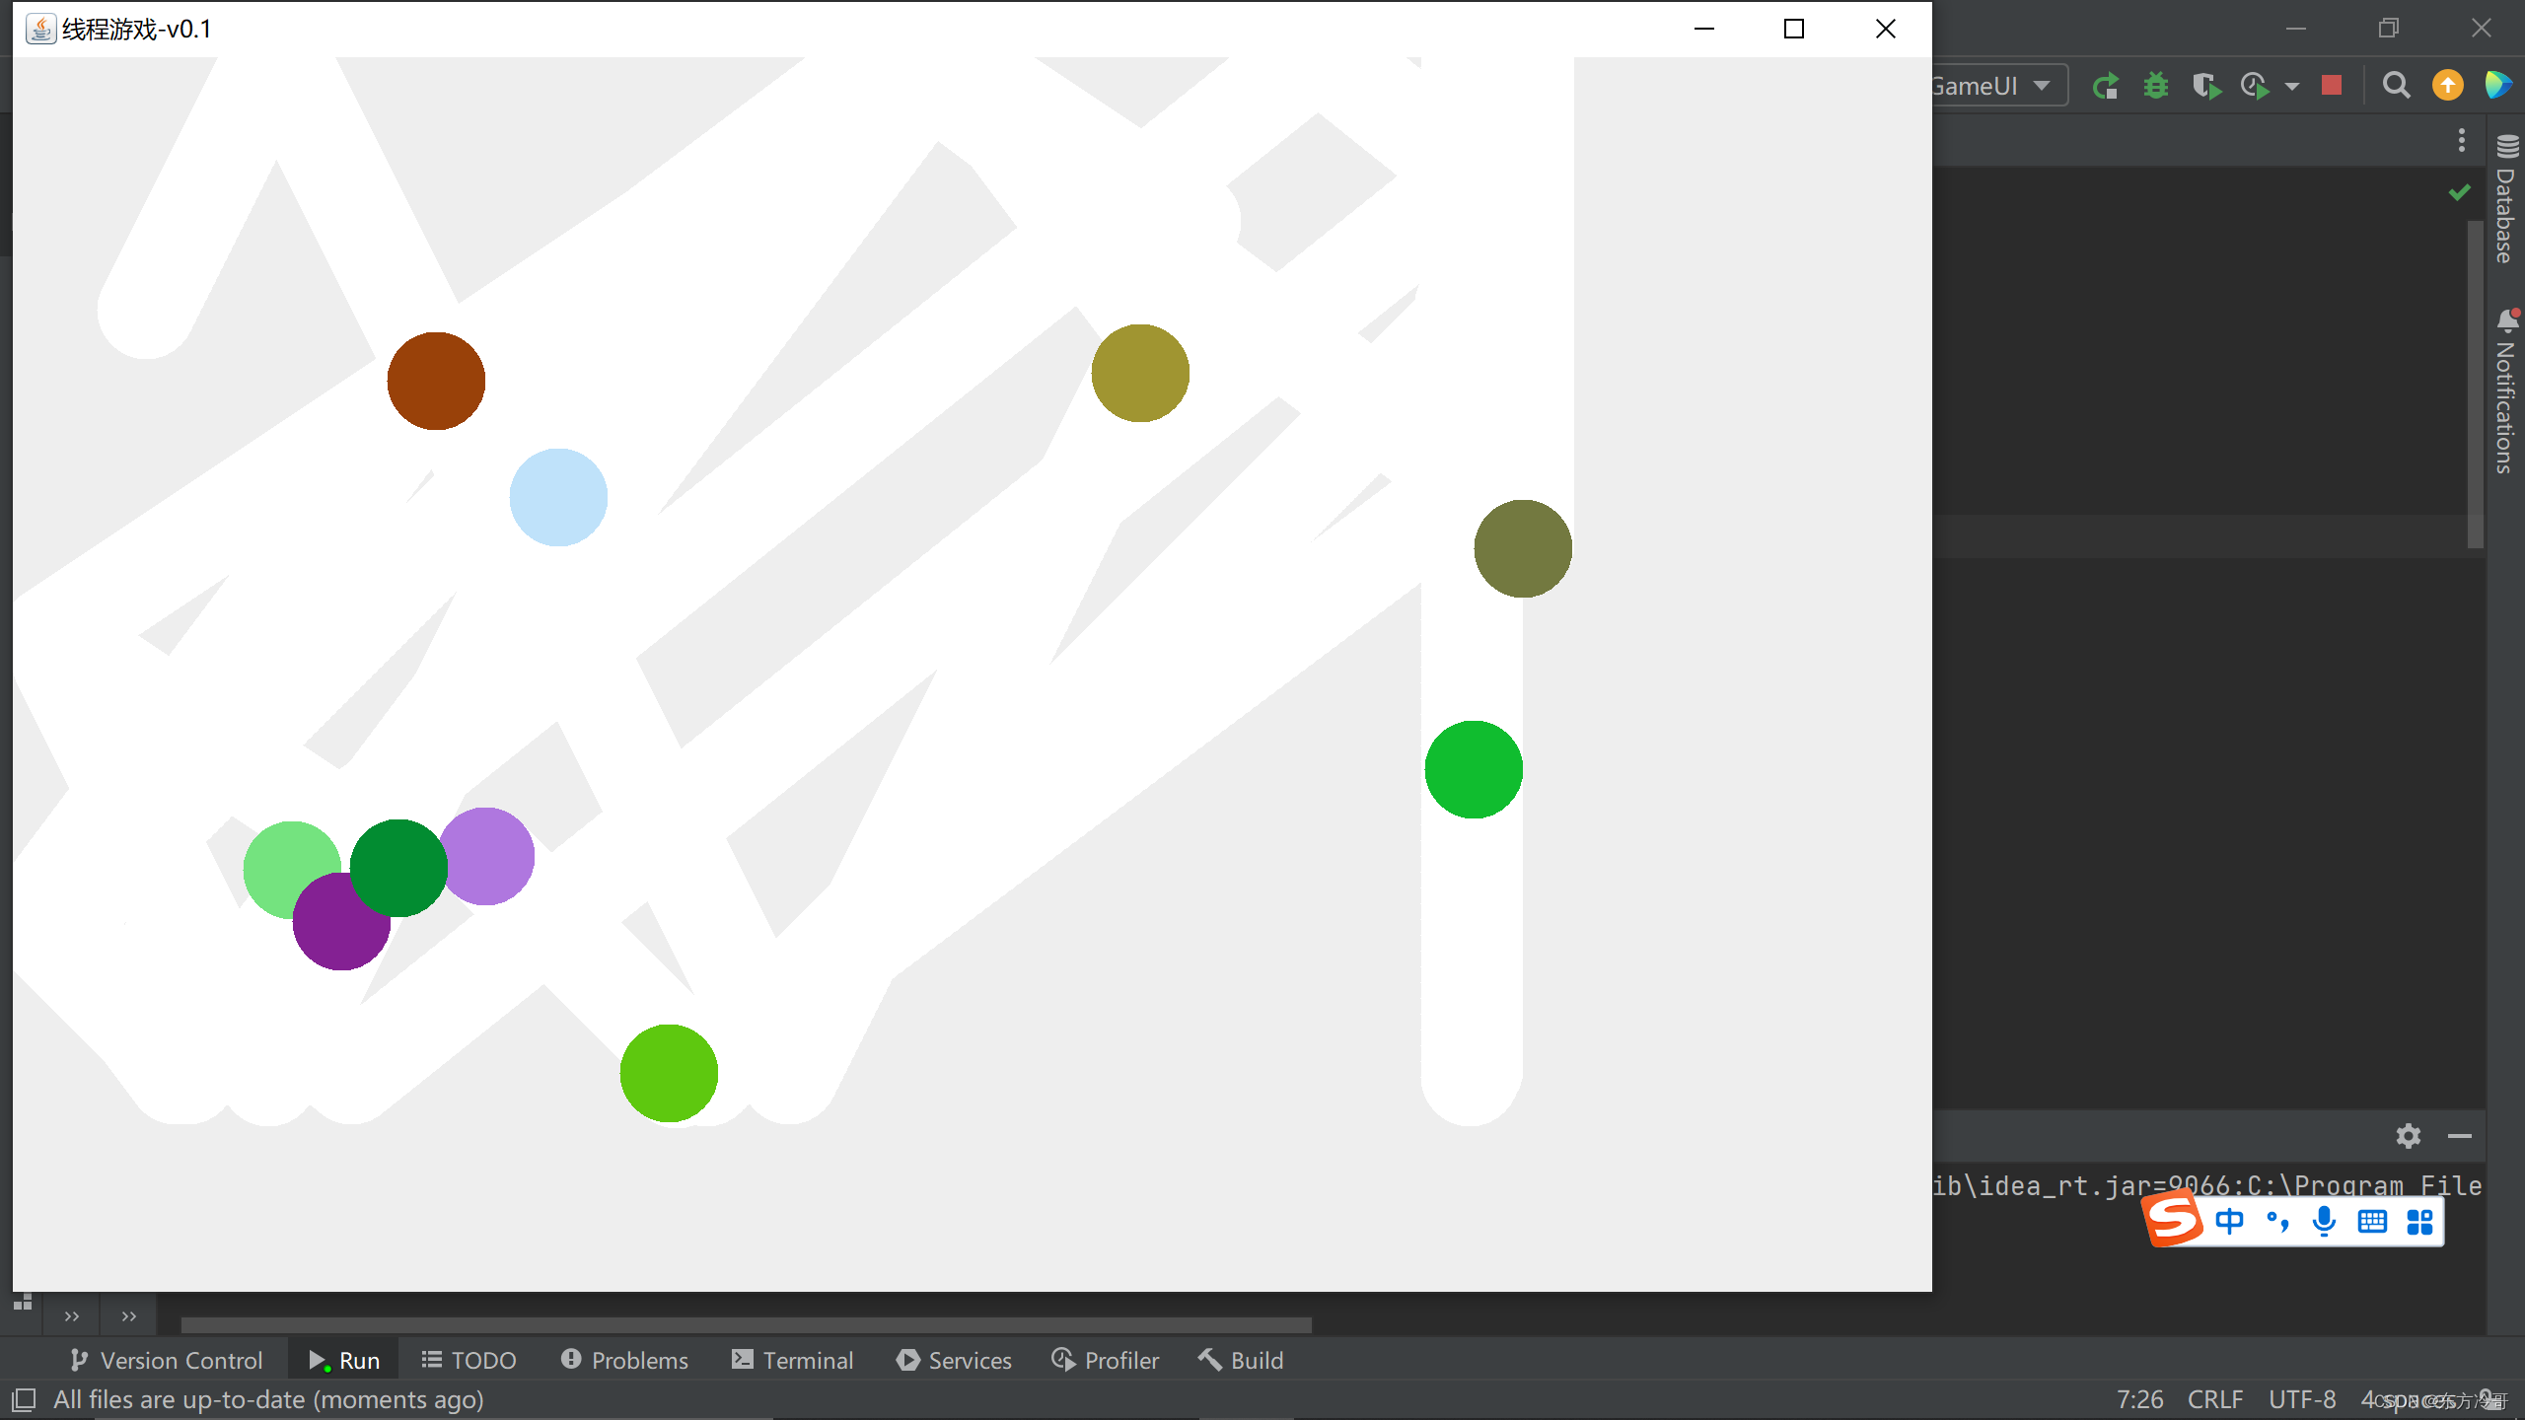This screenshot has width=2525, height=1420.
Task: Toggle tool window quick access icon
Action: pos(23,1399)
